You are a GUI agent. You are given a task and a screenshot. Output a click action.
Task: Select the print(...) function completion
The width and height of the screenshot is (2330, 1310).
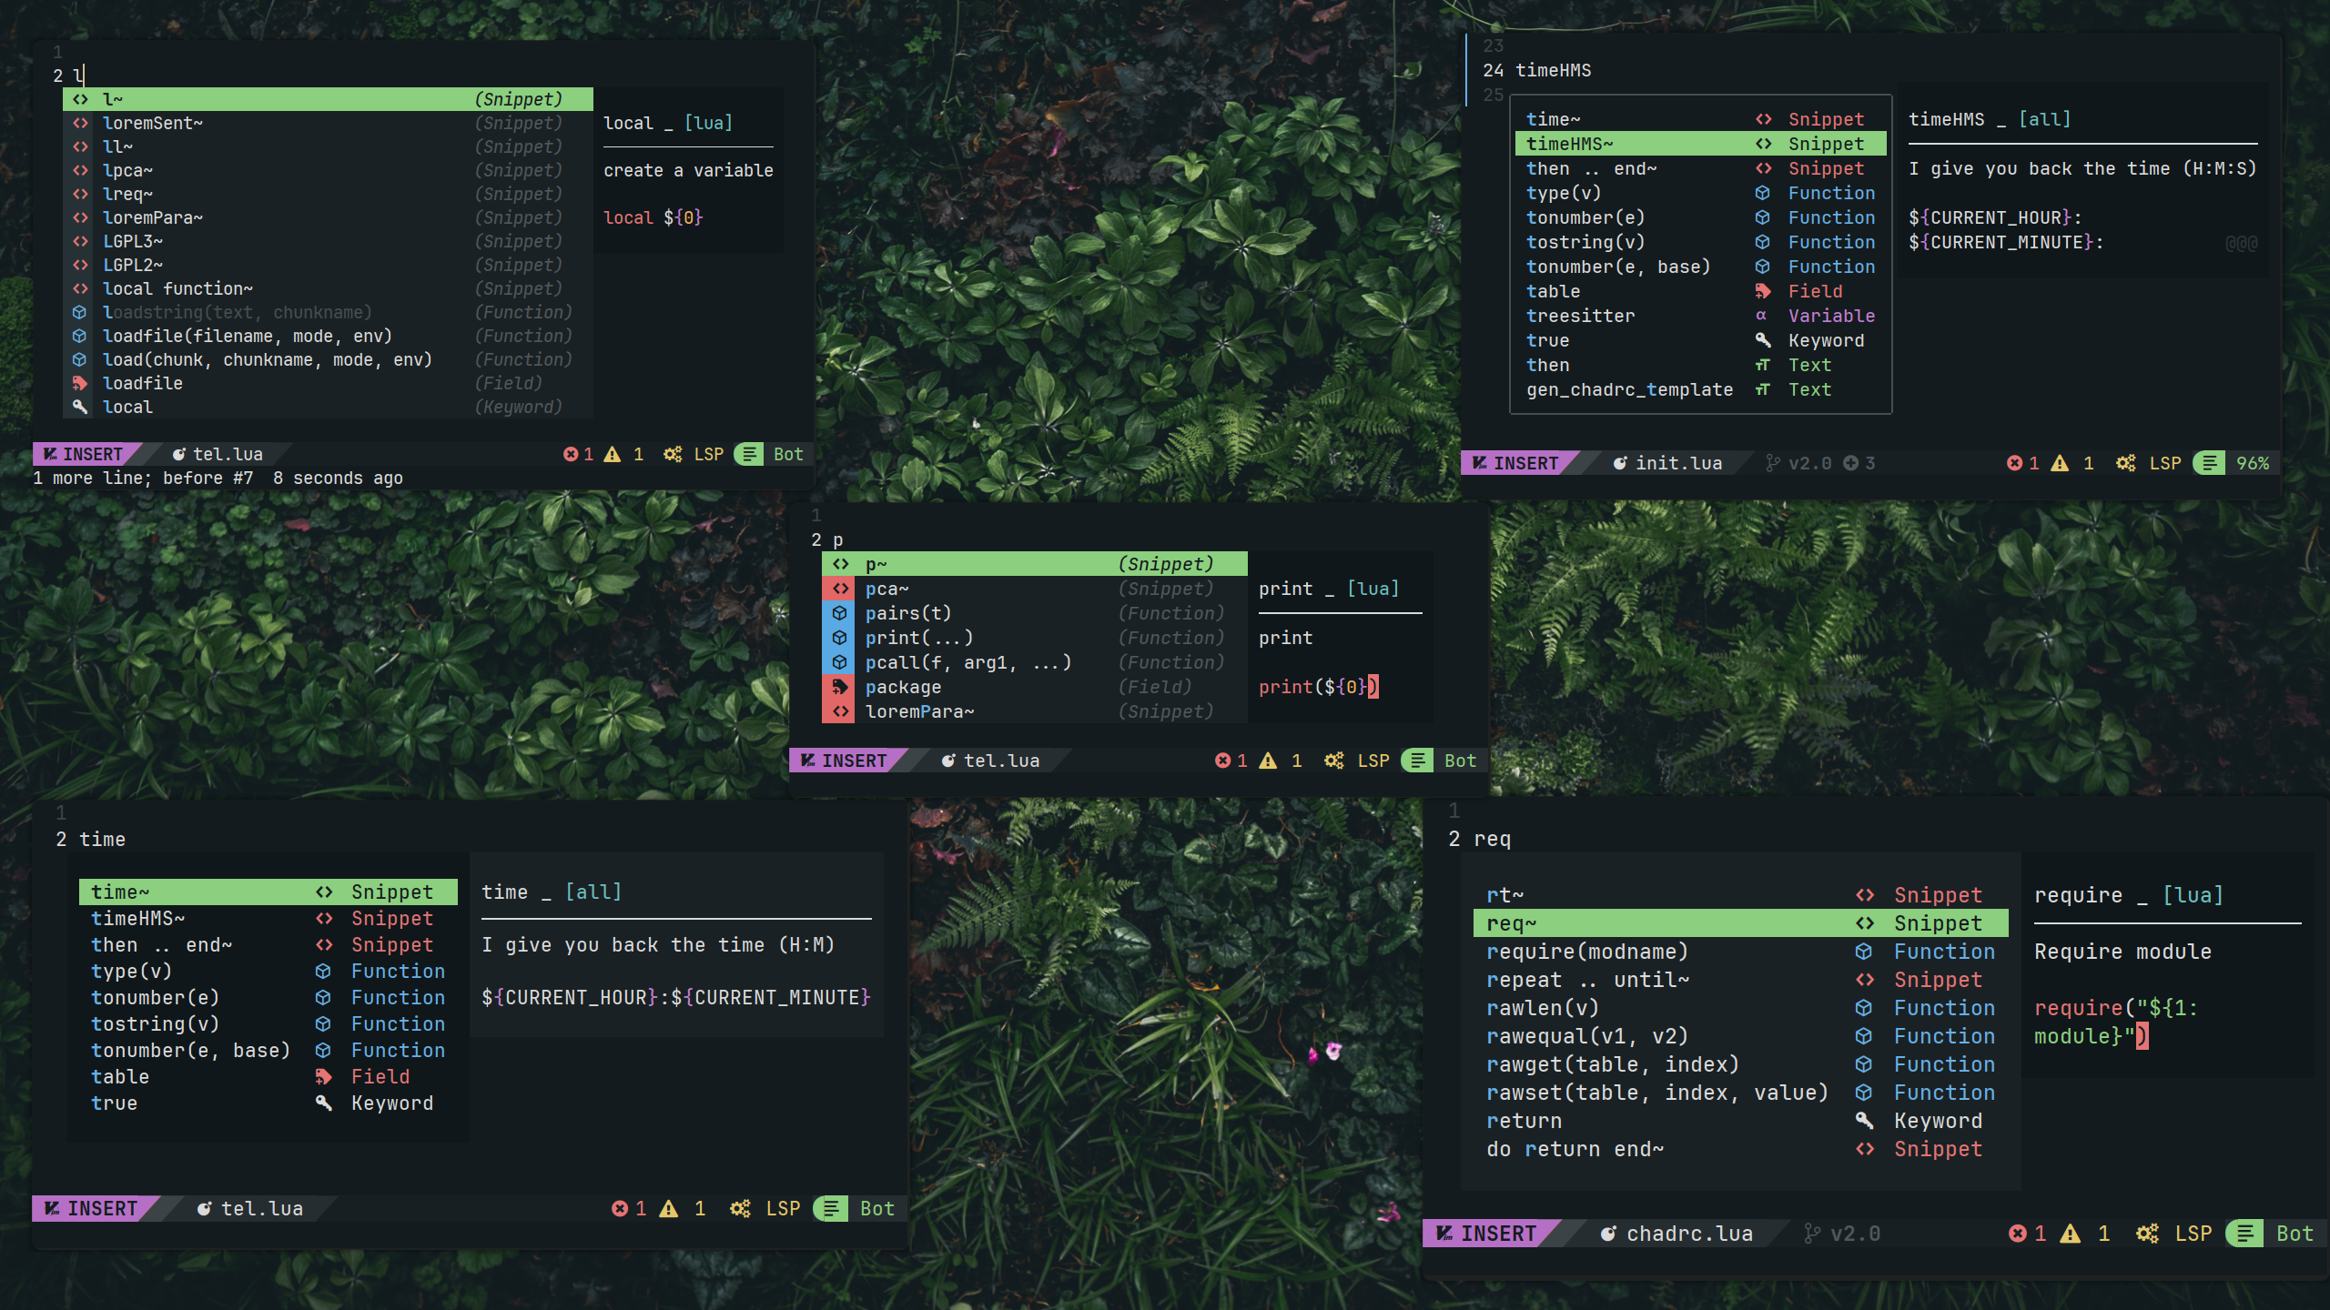pos(1034,638)
